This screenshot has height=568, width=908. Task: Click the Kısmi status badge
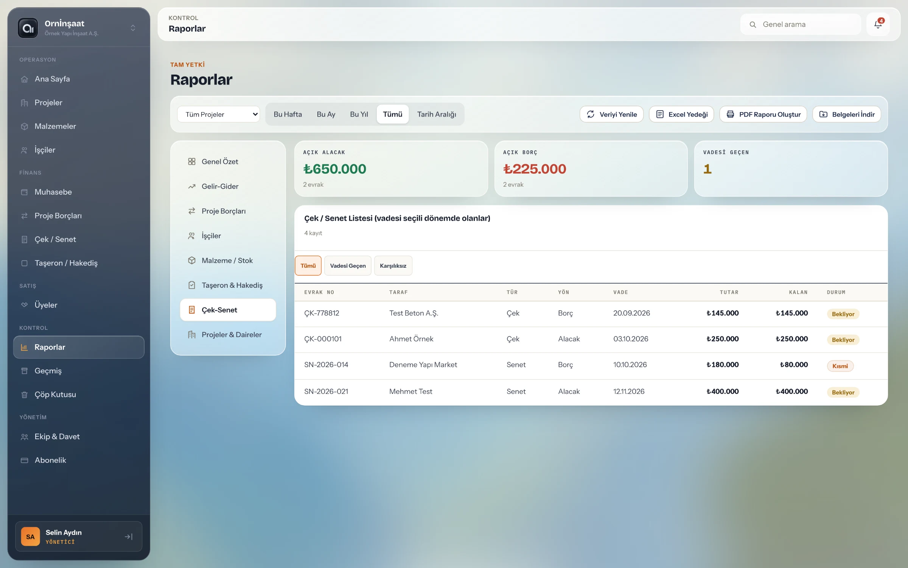click(x=840, y=366)
